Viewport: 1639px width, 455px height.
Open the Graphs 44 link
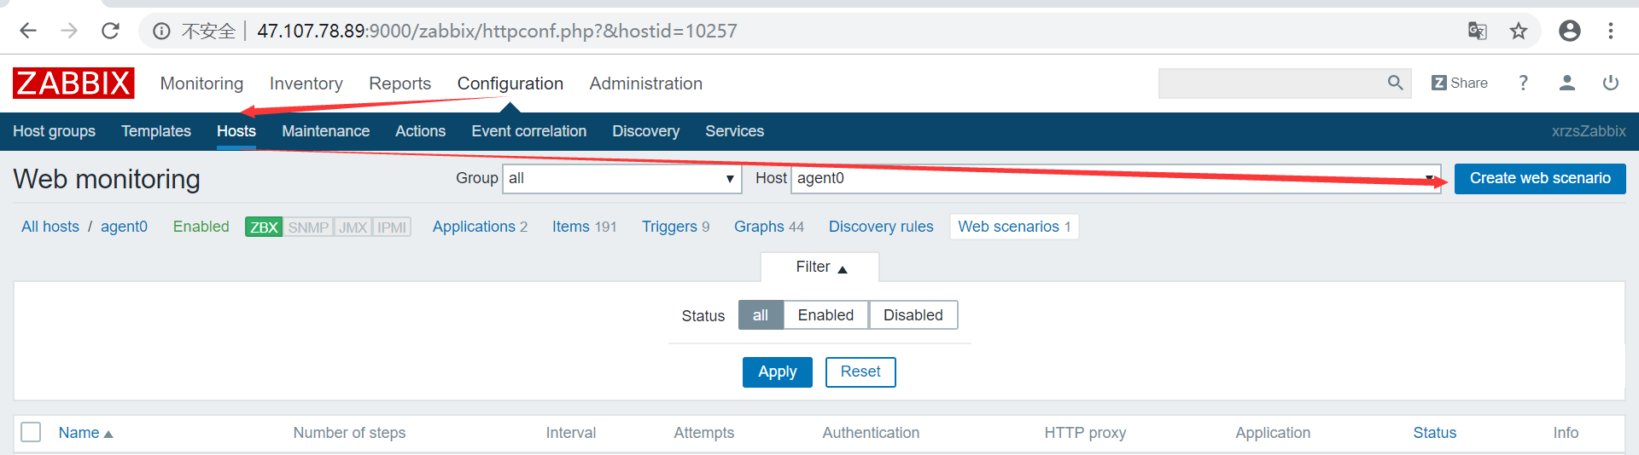tap(769, 227)
